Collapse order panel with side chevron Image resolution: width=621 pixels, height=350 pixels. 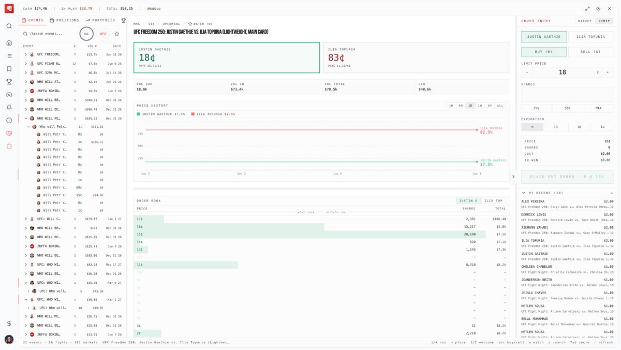pos(513,177)
